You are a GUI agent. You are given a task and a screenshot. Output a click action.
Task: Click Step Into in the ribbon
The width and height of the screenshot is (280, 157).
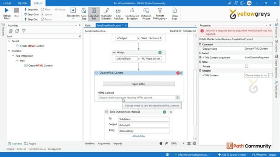click(x=31, y=10)
